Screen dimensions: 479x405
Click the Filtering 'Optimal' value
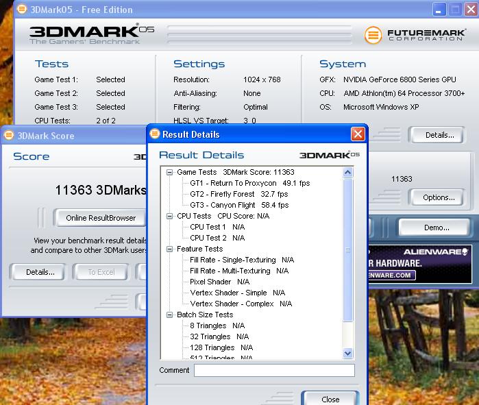point(256,107)
